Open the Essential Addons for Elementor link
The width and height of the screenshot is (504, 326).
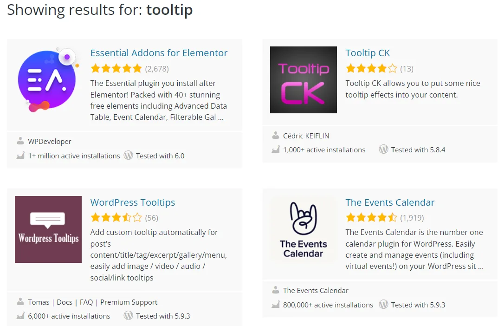pyautogui.click(x=159, y=53)
